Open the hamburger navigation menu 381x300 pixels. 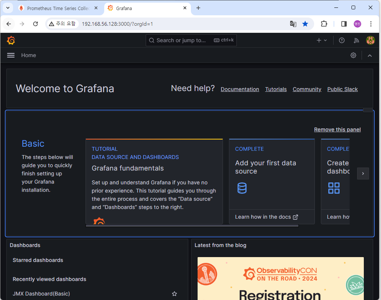(x=11, y=55)
